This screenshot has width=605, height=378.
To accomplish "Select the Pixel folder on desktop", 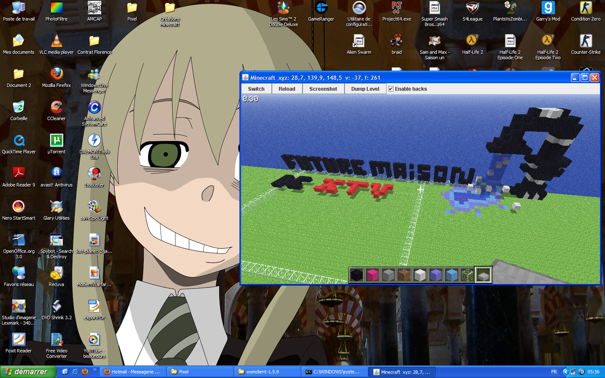I will pyautogui.click(x=132, y=11).
